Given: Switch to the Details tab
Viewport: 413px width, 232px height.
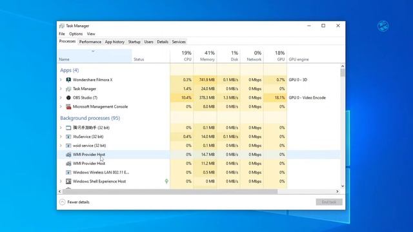Looking at the screenshot, I should (163, 42).
